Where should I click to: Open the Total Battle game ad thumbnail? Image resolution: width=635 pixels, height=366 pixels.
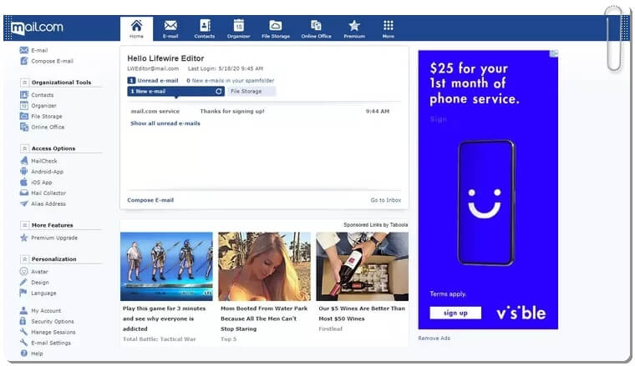pos(166,266)
